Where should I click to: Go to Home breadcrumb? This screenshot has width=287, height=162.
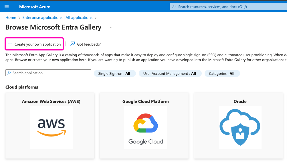[x=11, y=18]
